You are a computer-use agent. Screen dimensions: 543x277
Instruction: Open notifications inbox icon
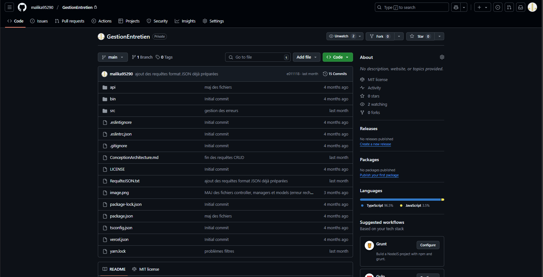(521, 7)
